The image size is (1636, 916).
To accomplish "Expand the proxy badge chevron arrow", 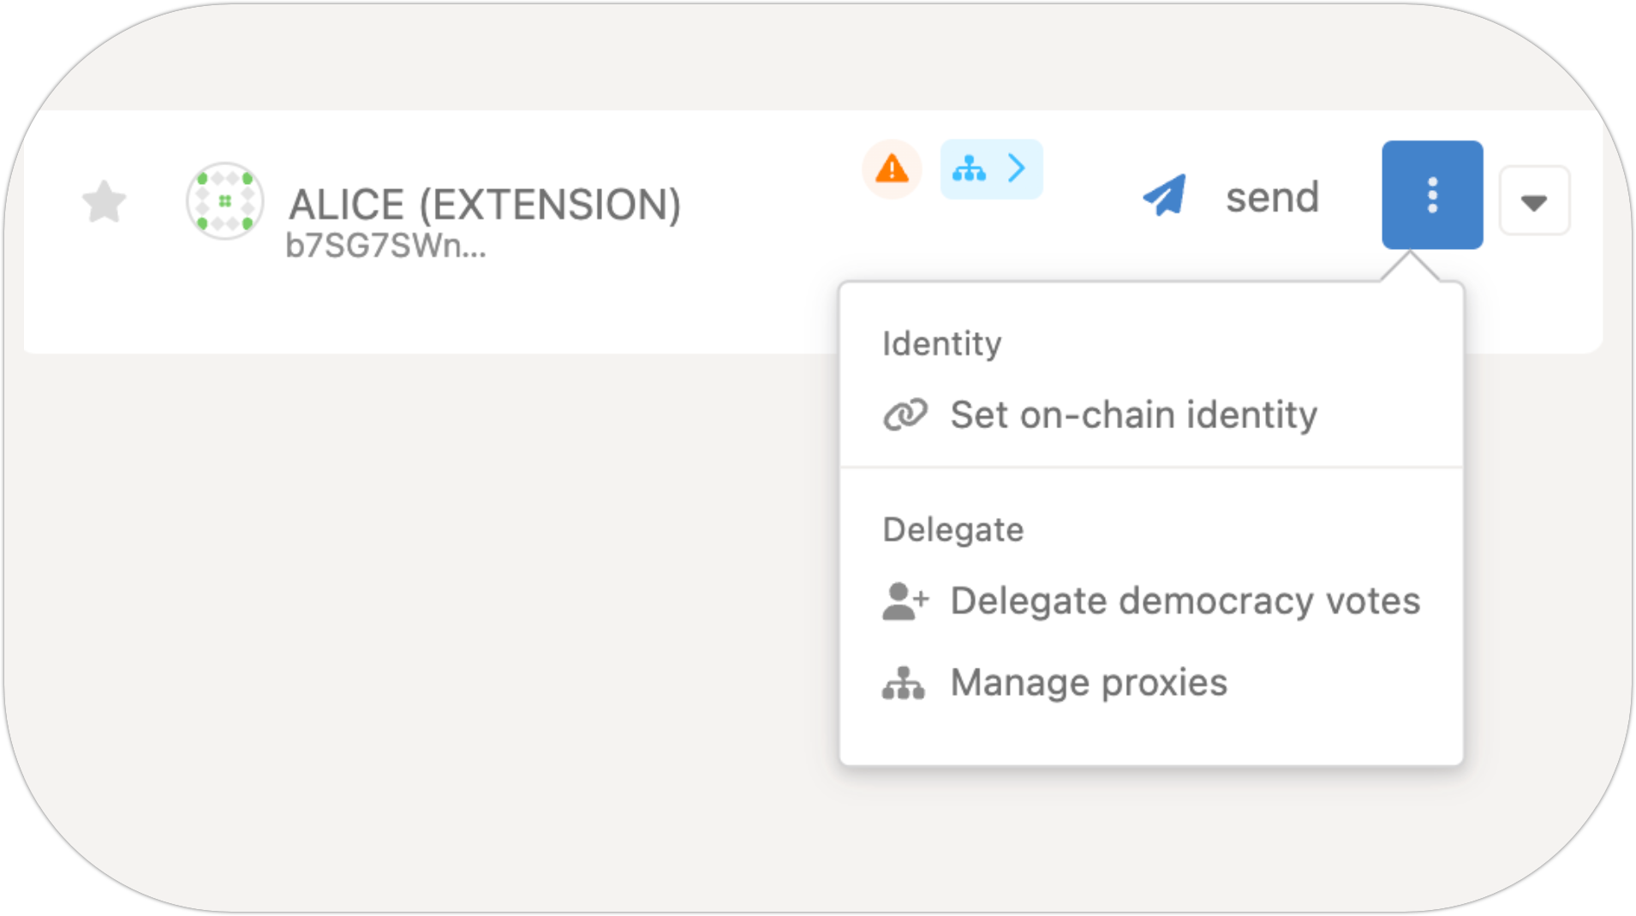I will [1017, 169].
